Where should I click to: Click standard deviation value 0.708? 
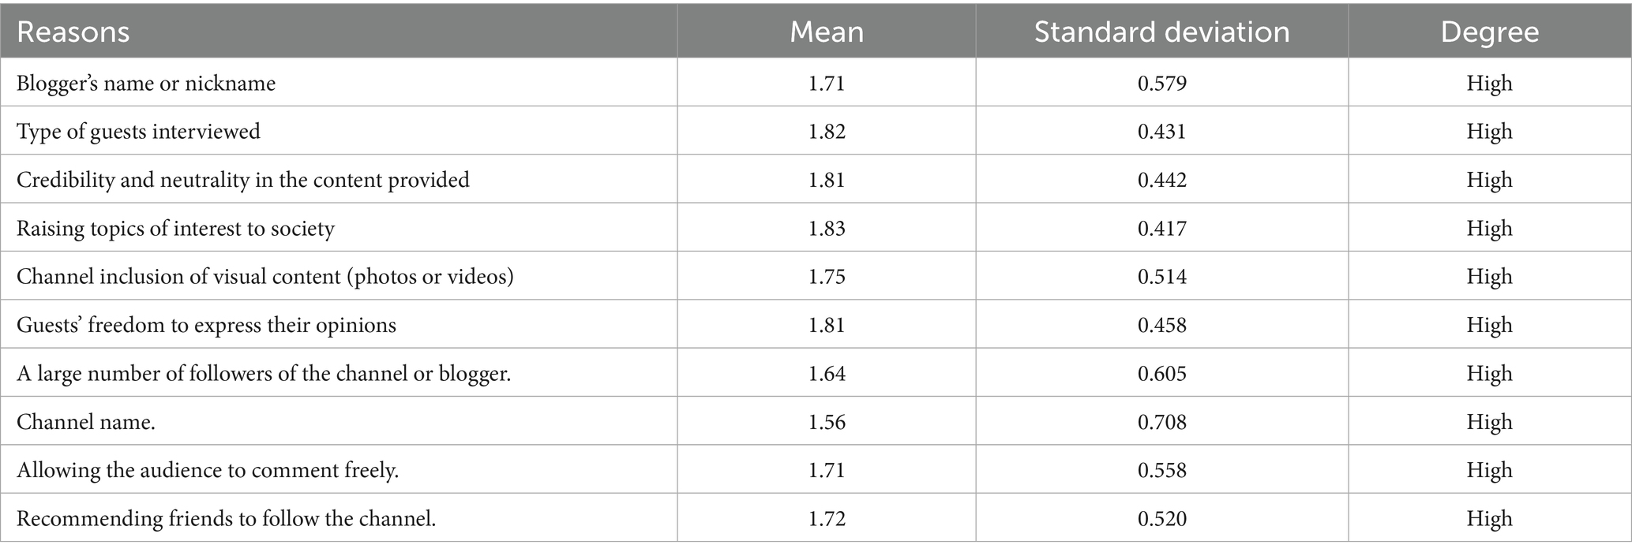(1161, 422)
